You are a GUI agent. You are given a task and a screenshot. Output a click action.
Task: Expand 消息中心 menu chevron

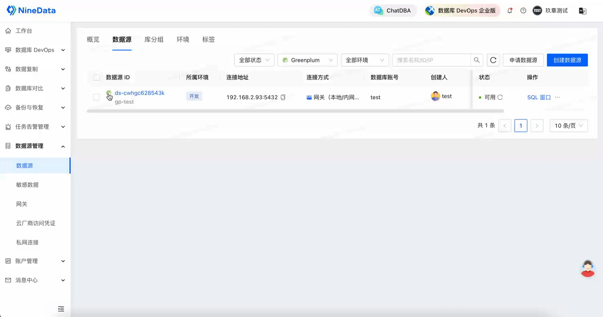[63, 280]
